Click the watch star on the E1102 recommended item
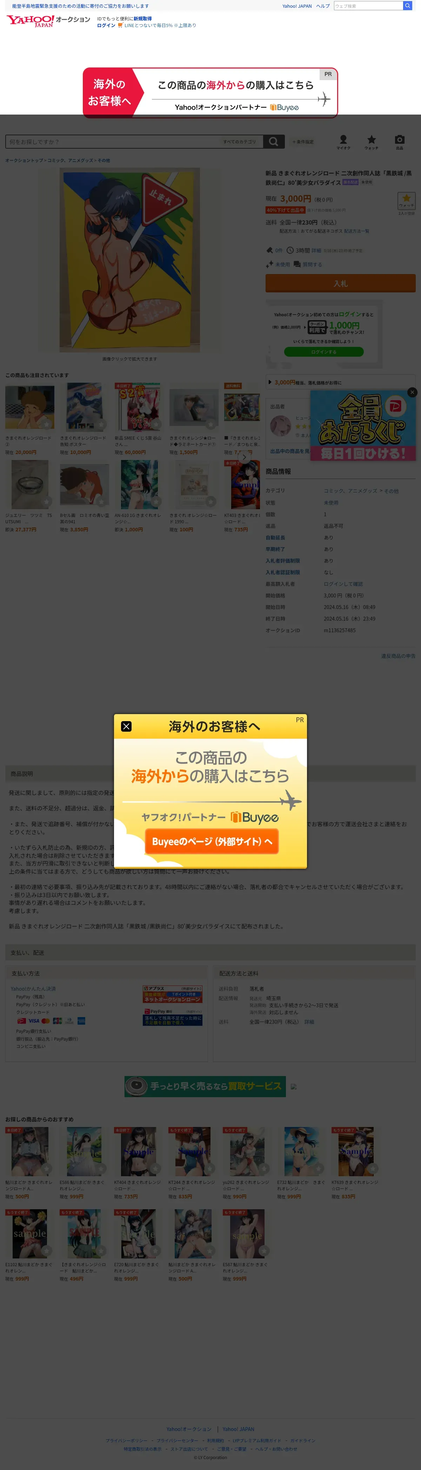Screen dimensions: 421x1470 pyautogui.click(x=47, y=1250)
